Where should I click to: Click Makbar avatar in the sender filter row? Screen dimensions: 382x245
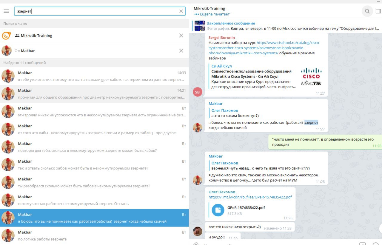coord(6,51)
